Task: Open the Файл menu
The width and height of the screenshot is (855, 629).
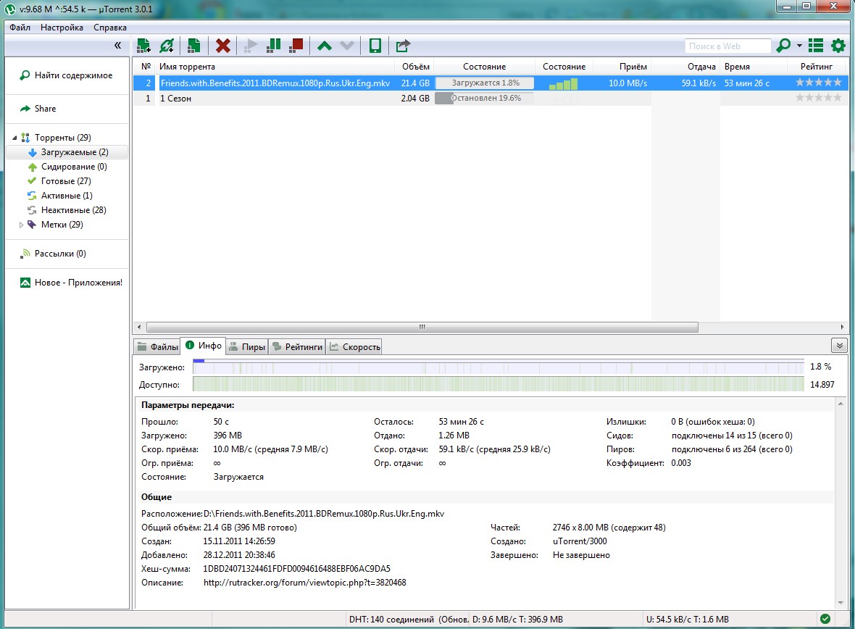Action: [x=20, y=28]
